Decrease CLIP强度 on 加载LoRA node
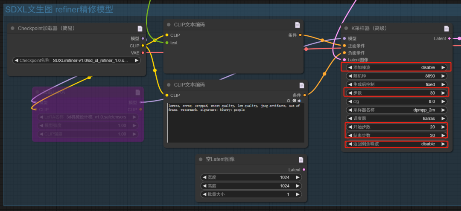461x211 pixels. 41,134
